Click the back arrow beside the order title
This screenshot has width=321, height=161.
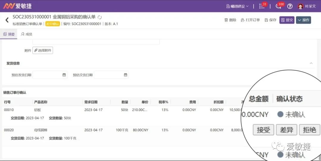coord(7,20)
